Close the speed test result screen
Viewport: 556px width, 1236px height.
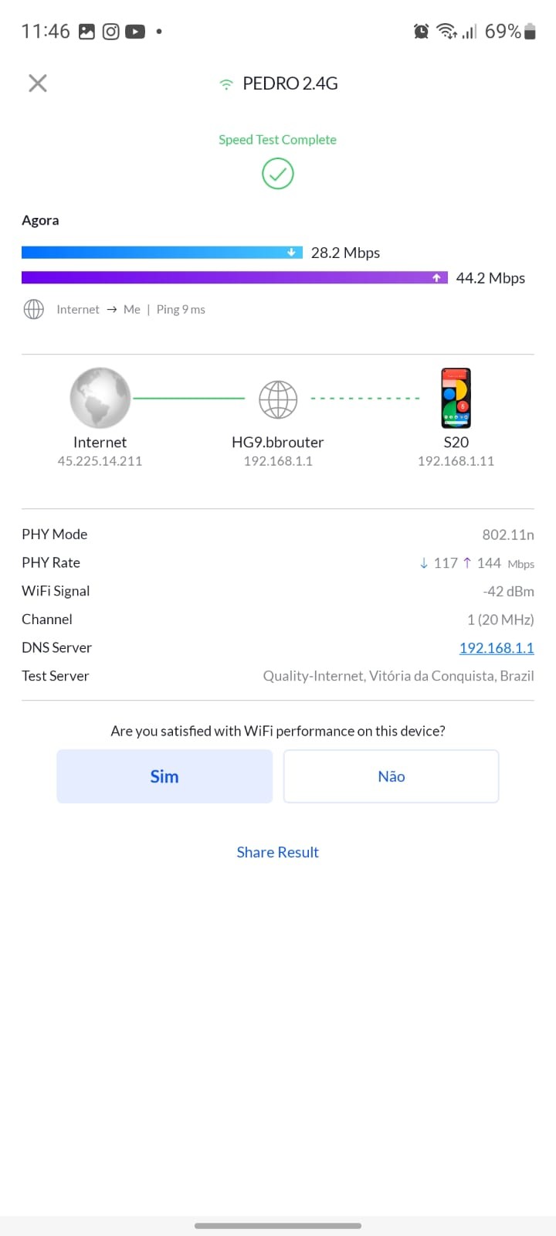[38, 83]
